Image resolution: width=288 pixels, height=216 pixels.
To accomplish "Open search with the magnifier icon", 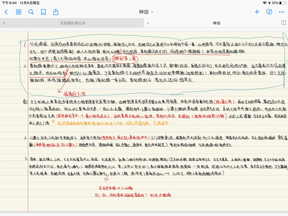I will point(31,12).
